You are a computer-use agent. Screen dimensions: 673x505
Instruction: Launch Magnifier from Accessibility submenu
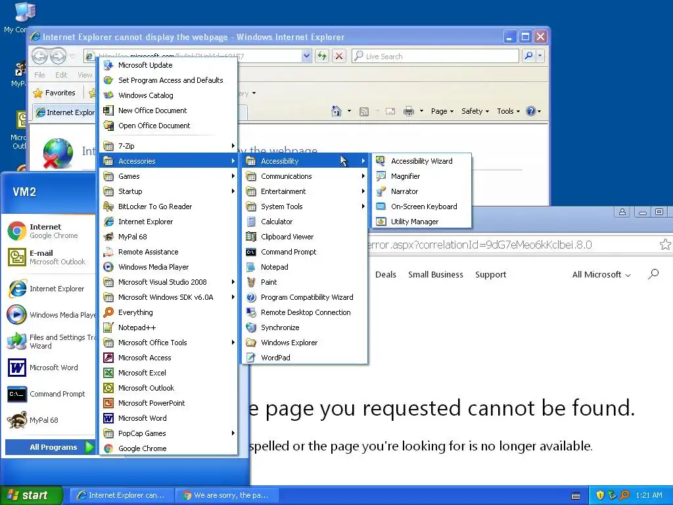click(422, 176)
